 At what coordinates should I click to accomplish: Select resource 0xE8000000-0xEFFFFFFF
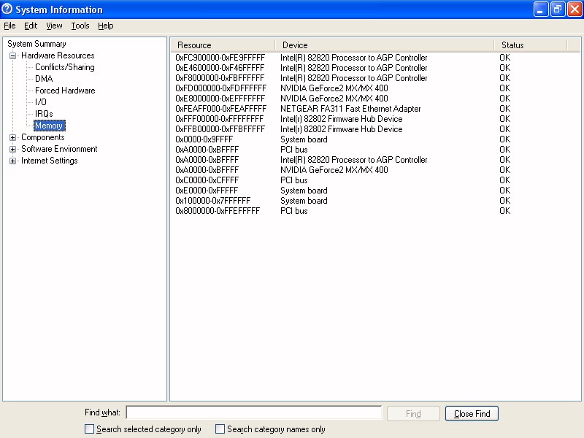pyautogui.click(x=220, y=99)
